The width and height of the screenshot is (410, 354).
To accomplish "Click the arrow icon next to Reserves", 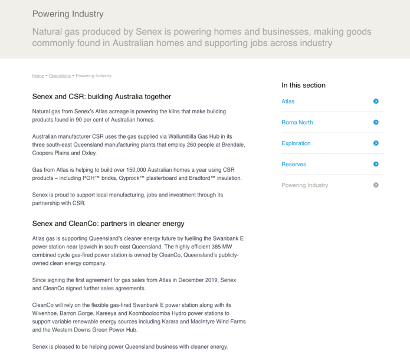I will point(376,164).
